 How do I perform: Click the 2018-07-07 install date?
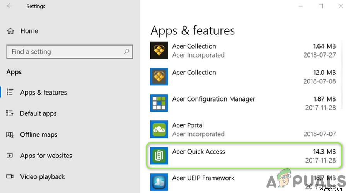click(x=320, y=134)
